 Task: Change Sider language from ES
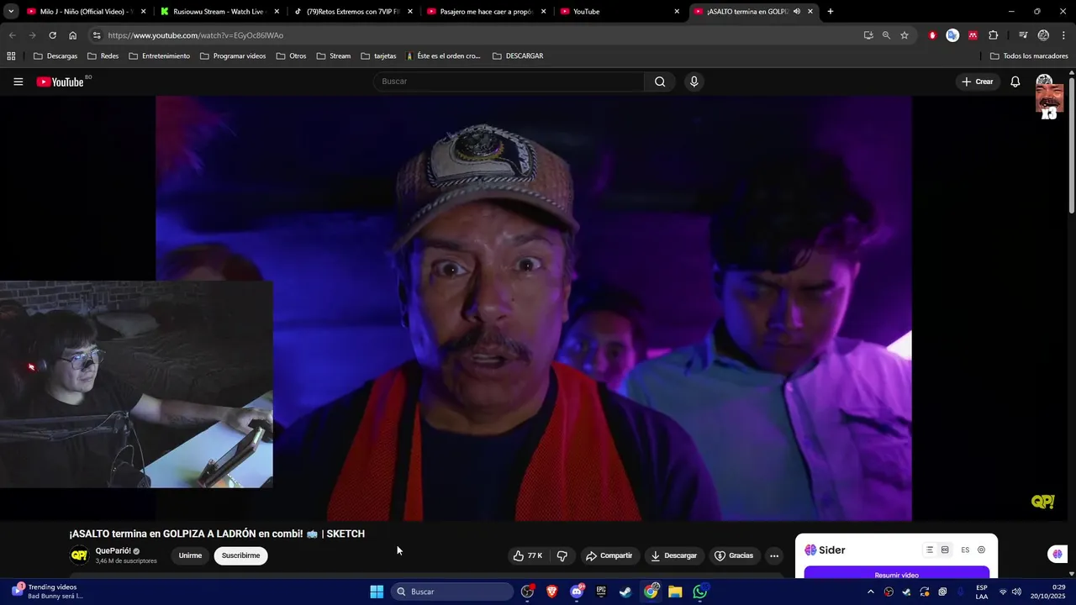(965, 550)
